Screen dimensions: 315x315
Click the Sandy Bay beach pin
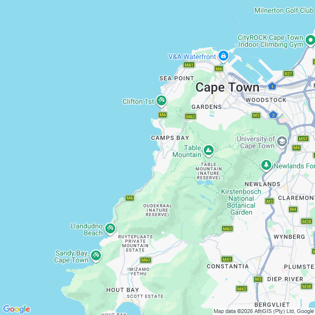point(96,256)
